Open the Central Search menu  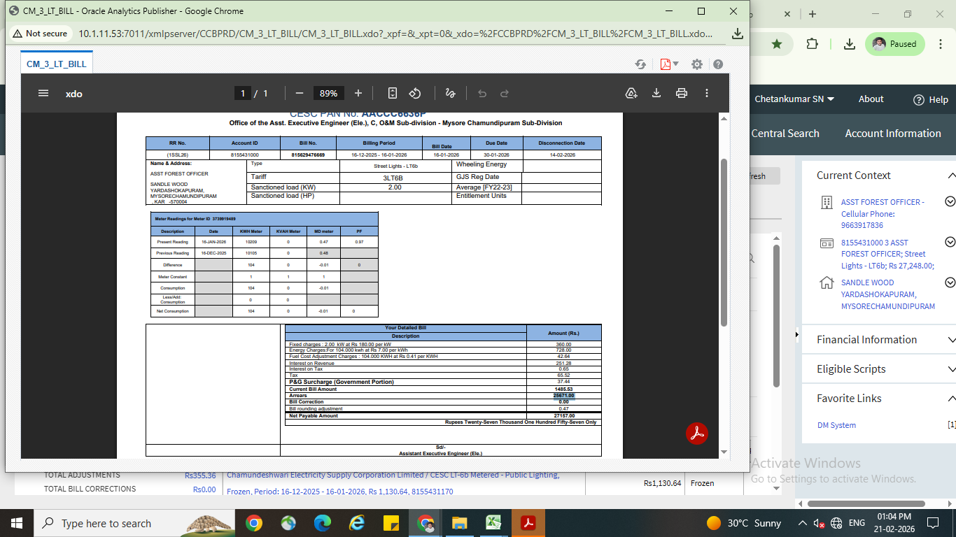click(785, 134)
